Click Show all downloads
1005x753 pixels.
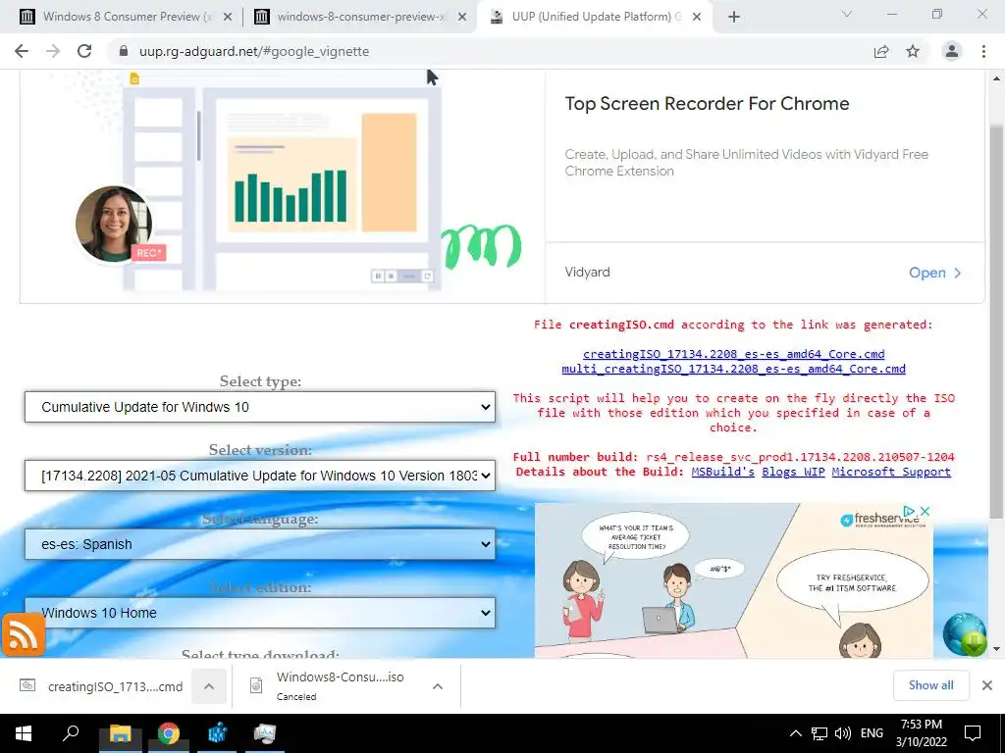coord(930,685)
